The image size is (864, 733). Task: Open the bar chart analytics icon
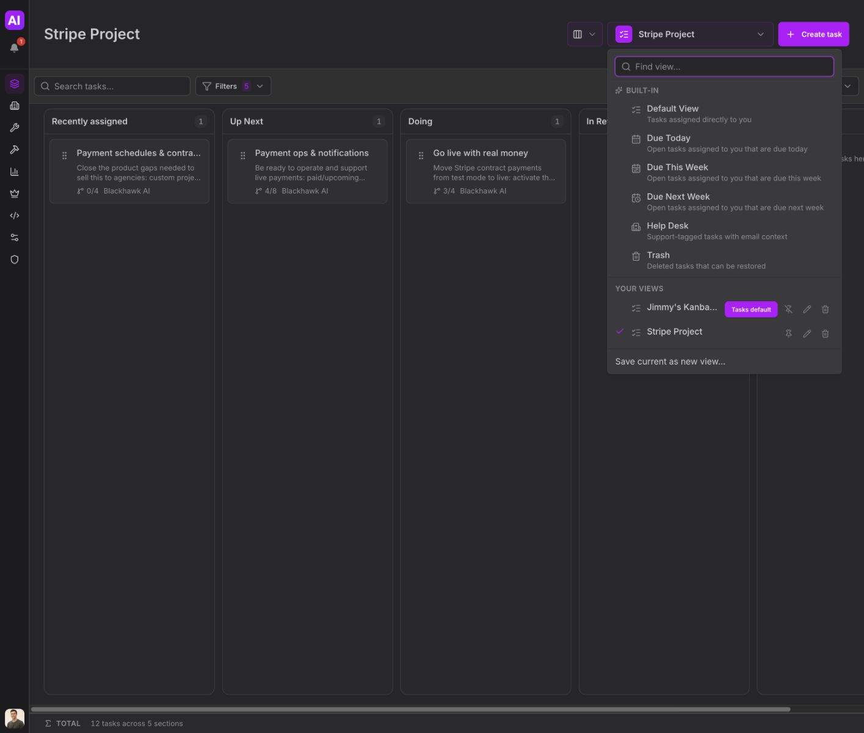pos(15,172)
